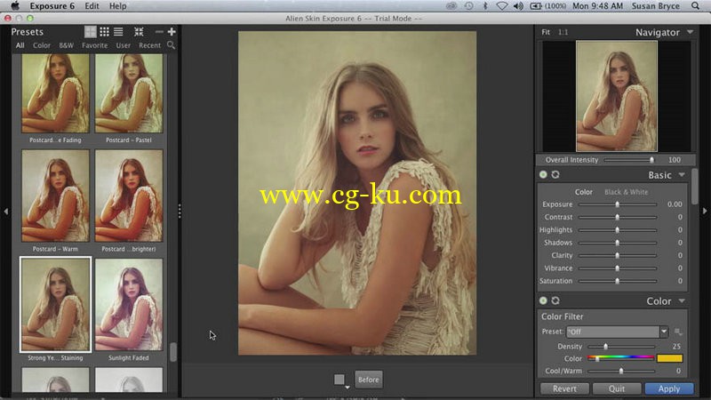Screen dimensions: 711x400
Task: Open volume control in menu bar
Action: 518,6
